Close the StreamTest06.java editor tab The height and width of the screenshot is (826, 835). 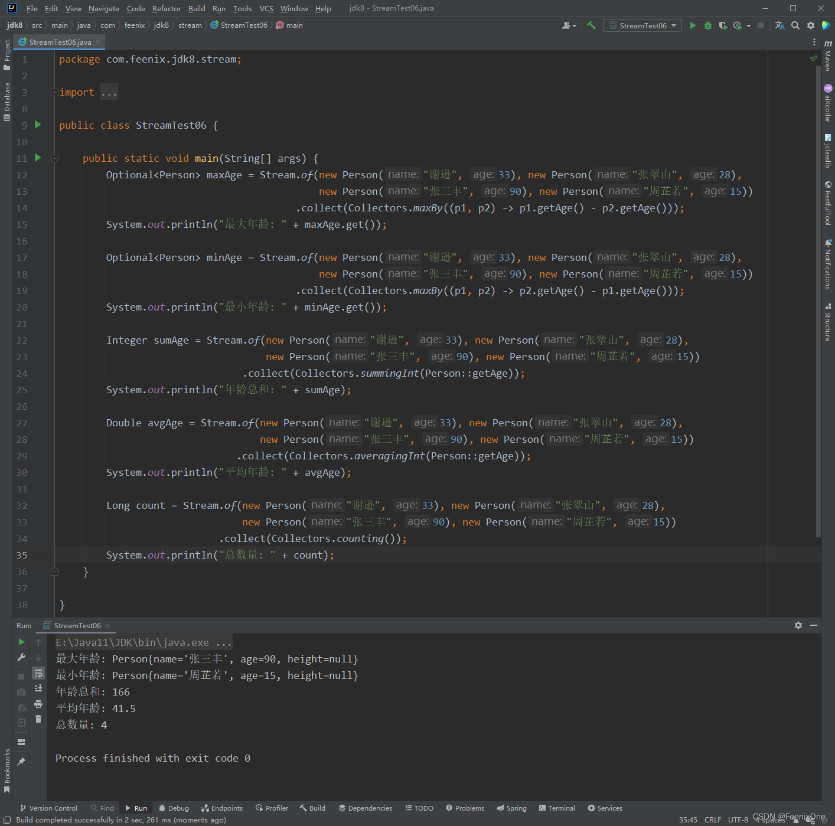[98, 42]
